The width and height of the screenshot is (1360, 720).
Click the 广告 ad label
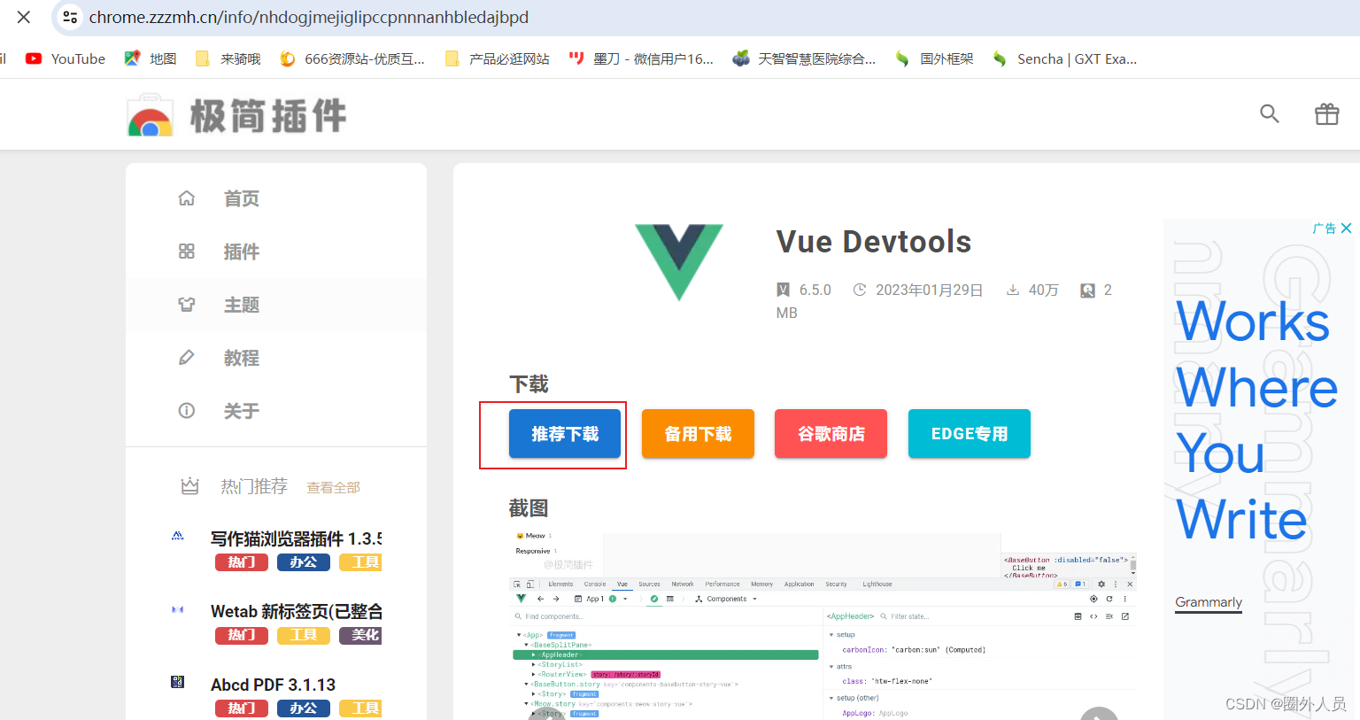pyautogui.click(x=1325, y=228)
